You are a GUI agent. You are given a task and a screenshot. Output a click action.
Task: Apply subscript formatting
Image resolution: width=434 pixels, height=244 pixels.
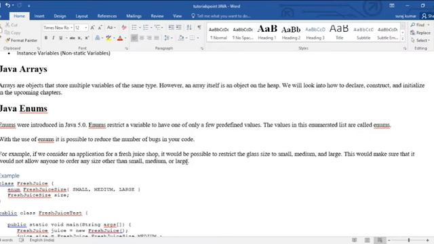pyautogui.click(x=80, y=38)
